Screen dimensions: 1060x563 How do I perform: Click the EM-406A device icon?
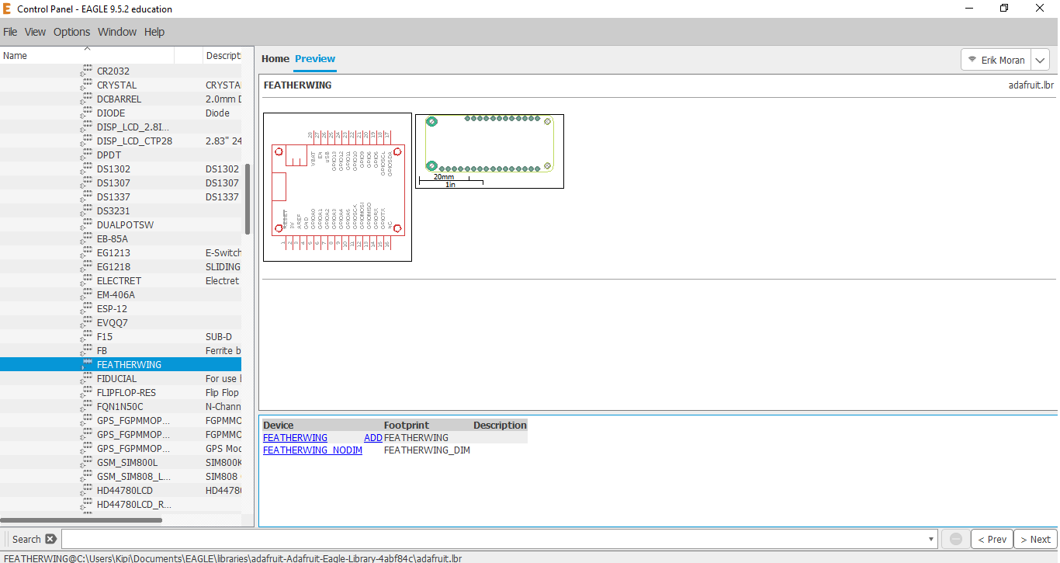coord(86,294)
